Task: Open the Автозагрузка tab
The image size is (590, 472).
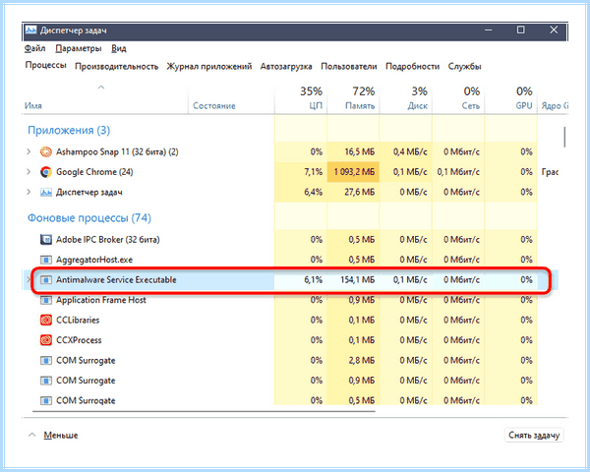Action: click(286, 67)
